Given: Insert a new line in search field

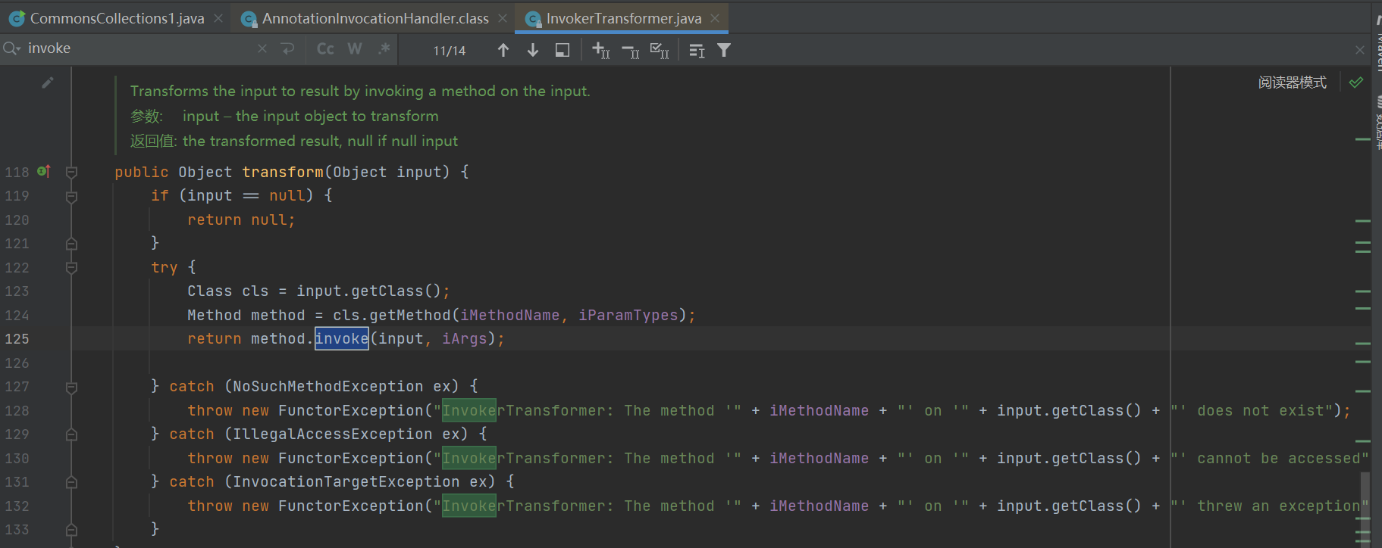Looking at the screenshot, I should [287, 48].
